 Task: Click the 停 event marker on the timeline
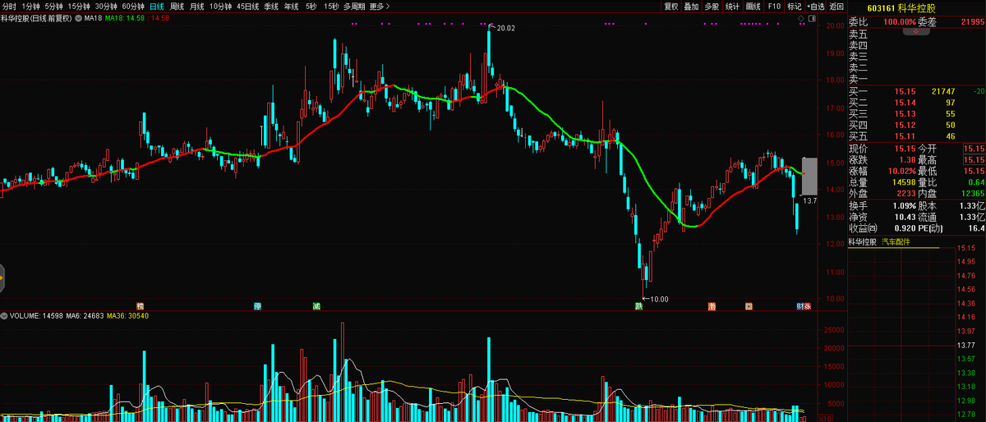(x=257, y=306)
